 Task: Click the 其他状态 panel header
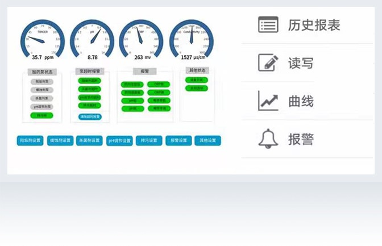(x=197, y=70)
